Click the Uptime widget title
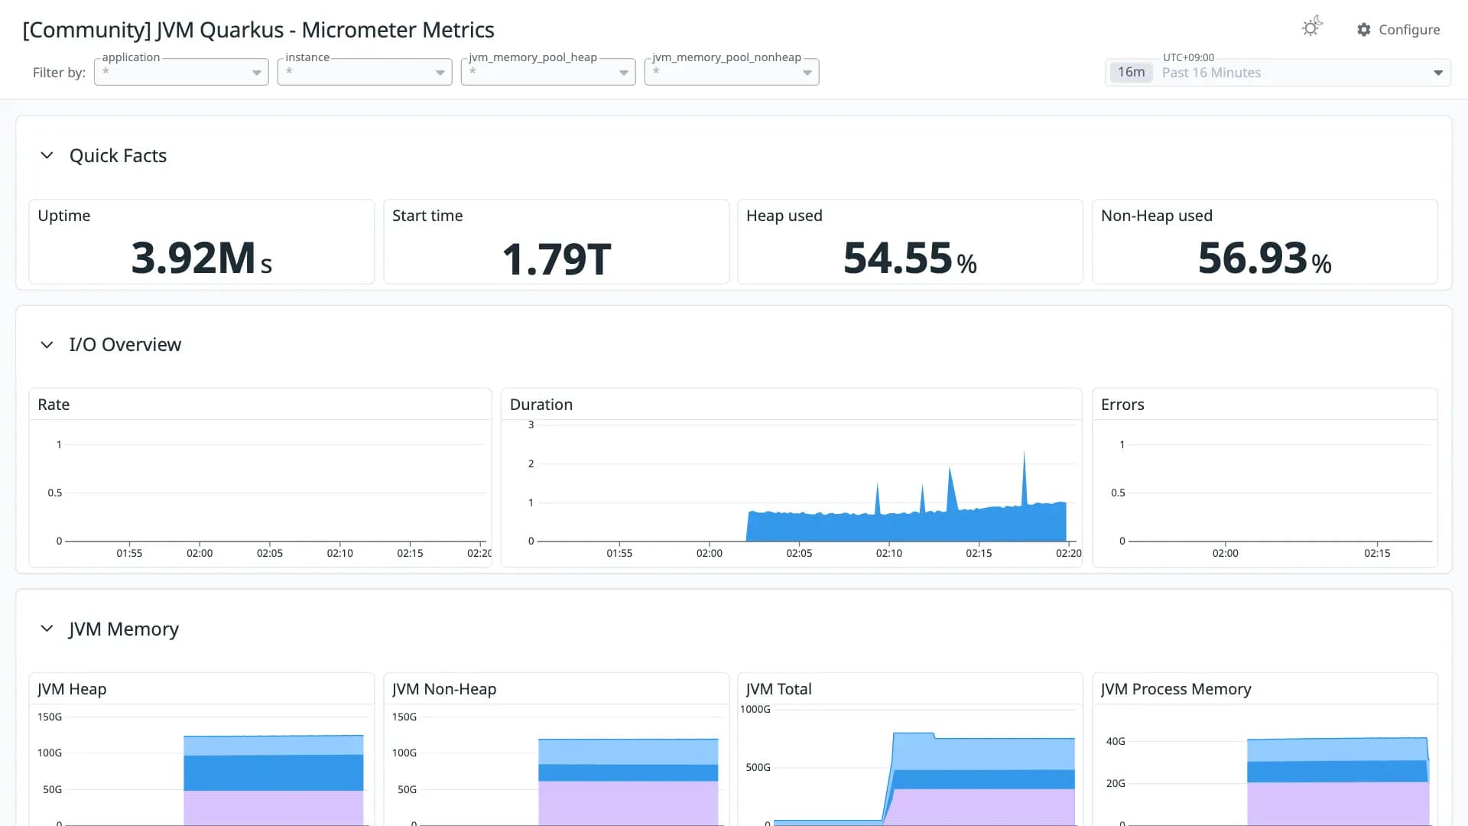Image resolution: width=1468 pixels, height=826 pixels. (x=64, y=216)
